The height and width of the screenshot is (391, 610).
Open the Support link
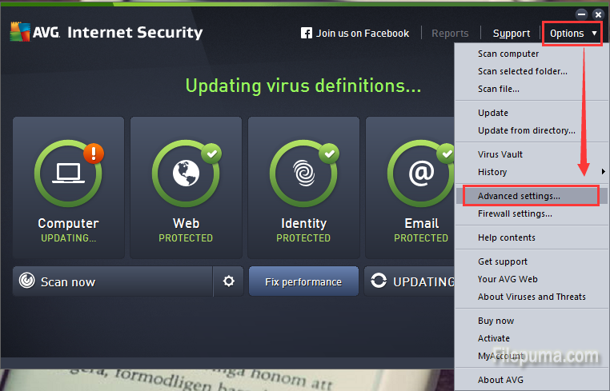(512, 34)
